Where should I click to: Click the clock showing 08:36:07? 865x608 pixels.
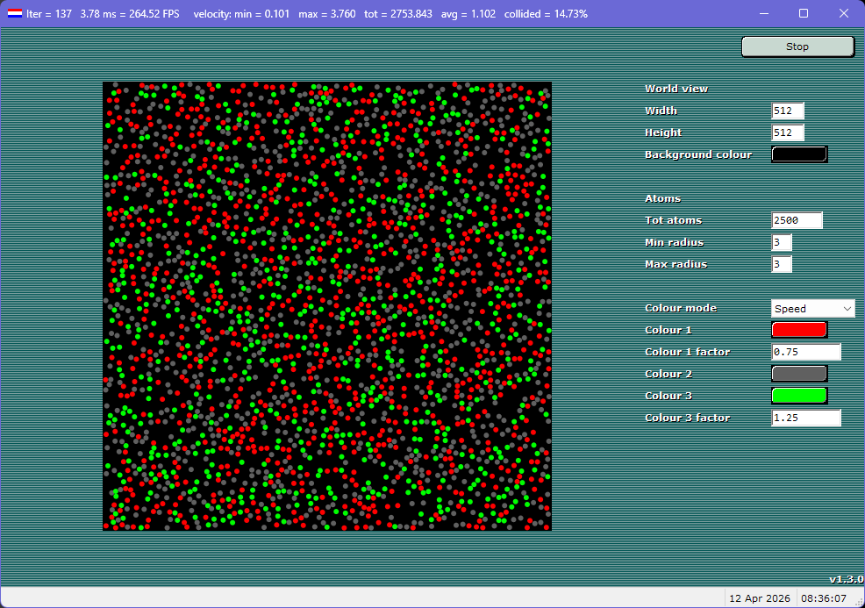point(822,597)
